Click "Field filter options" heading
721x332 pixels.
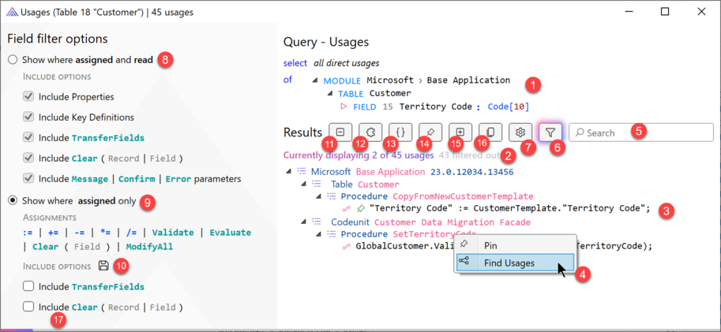tap(58, 39)
